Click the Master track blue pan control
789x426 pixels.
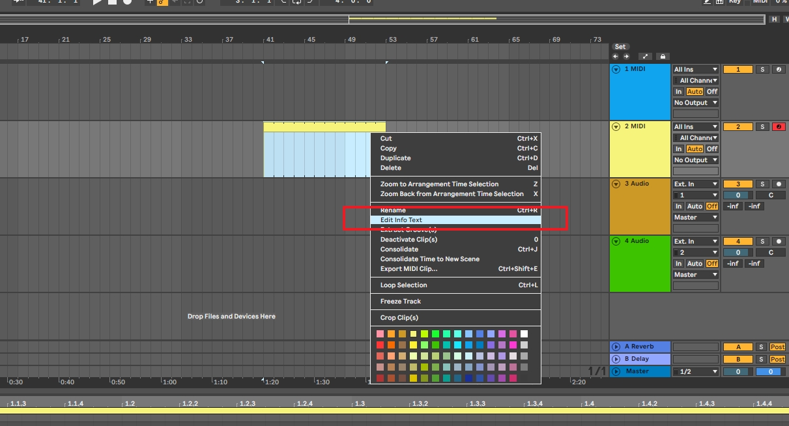coord(770,372)
